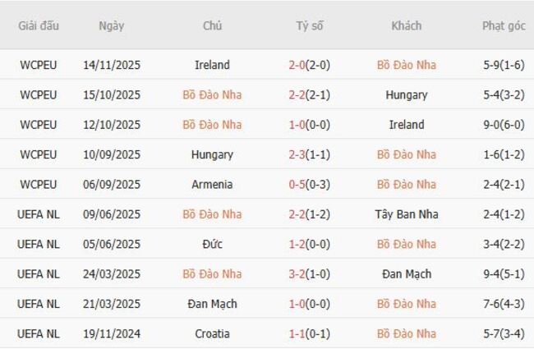
Task: Open the 2-0 score of Ireland match
Action: 309,65
